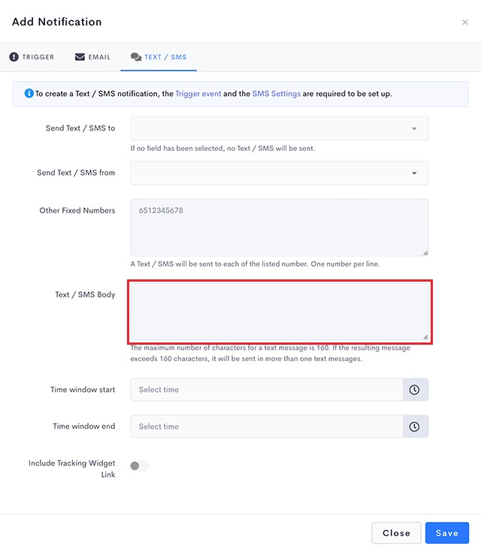Screen dimensions: 481x555
Task: Click the X icon to dismiss the dialog
Action: click(464, 23)
